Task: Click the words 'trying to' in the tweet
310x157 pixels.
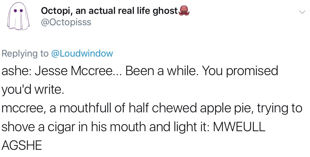Action: pyautogui.click(x=280, y=108)
